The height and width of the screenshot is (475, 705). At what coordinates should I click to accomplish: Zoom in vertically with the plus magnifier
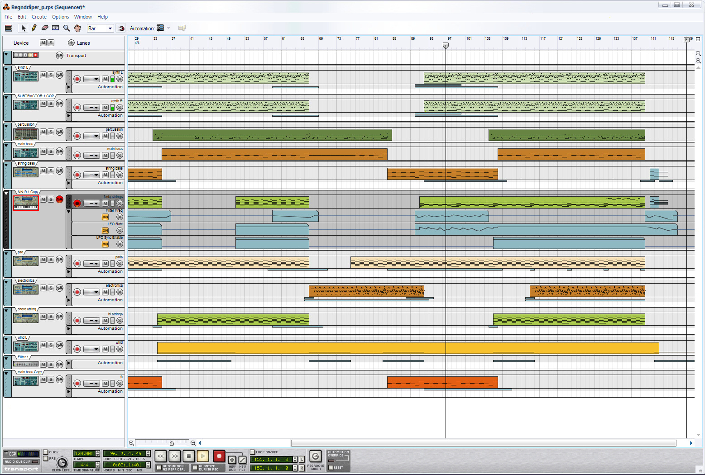pos(698,53)
